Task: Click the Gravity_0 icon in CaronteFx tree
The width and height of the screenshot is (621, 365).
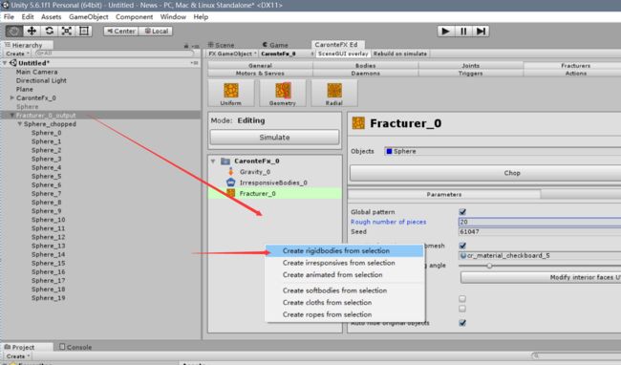Action: [x=231, y=172]
